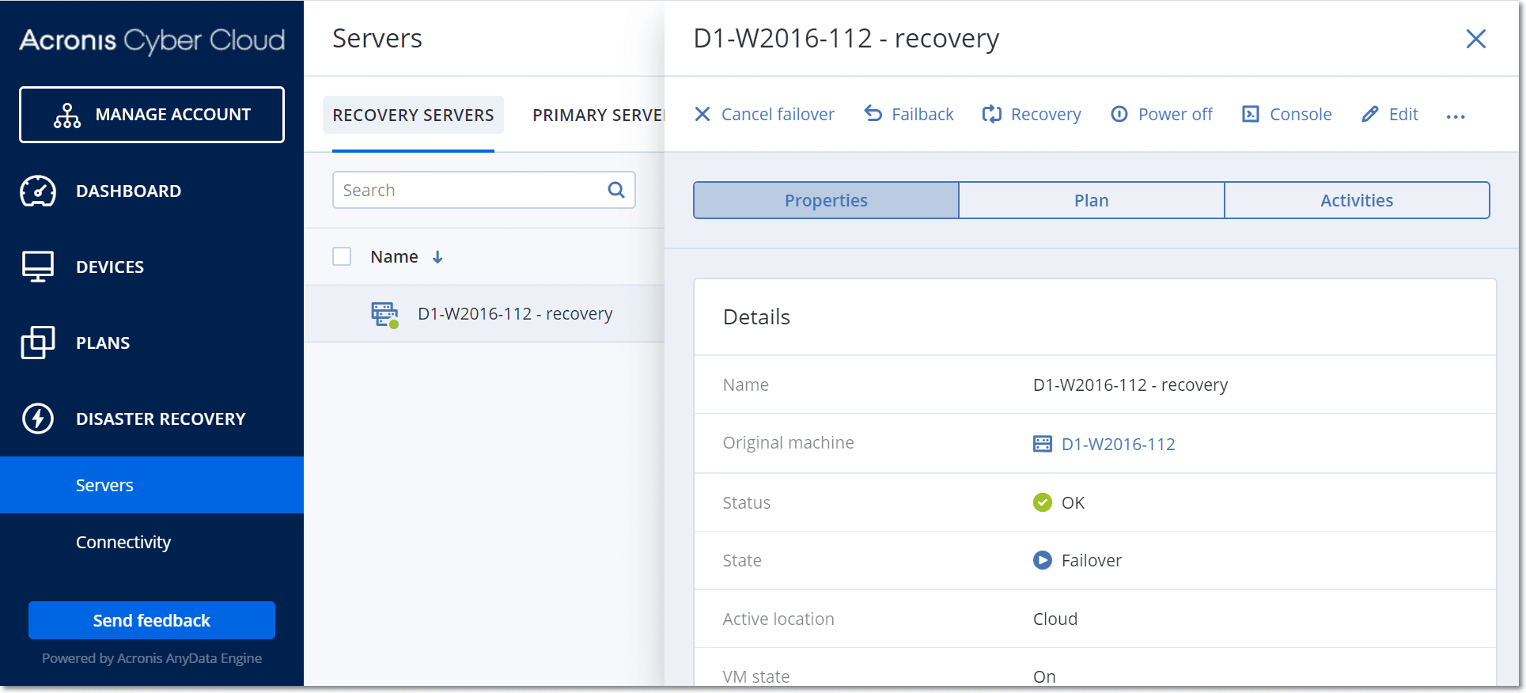Image resolution: width=1526 pixels, height=693 pixels.
Task: Click the Manage Account hierarchy icon
Action: click(67, 116)
